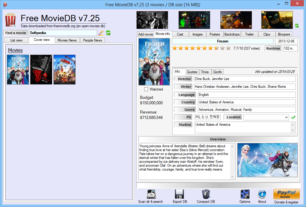306x207 pixels.
Task: Open Movies News tab
Action: point(67,40)
